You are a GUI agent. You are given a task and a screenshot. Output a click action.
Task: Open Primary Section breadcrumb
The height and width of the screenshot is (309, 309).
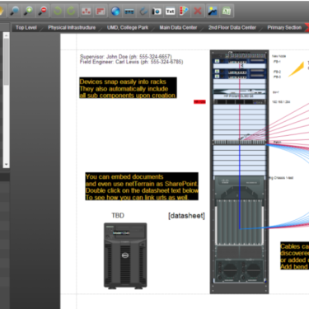pyautogui.click(x=284, y=27)
